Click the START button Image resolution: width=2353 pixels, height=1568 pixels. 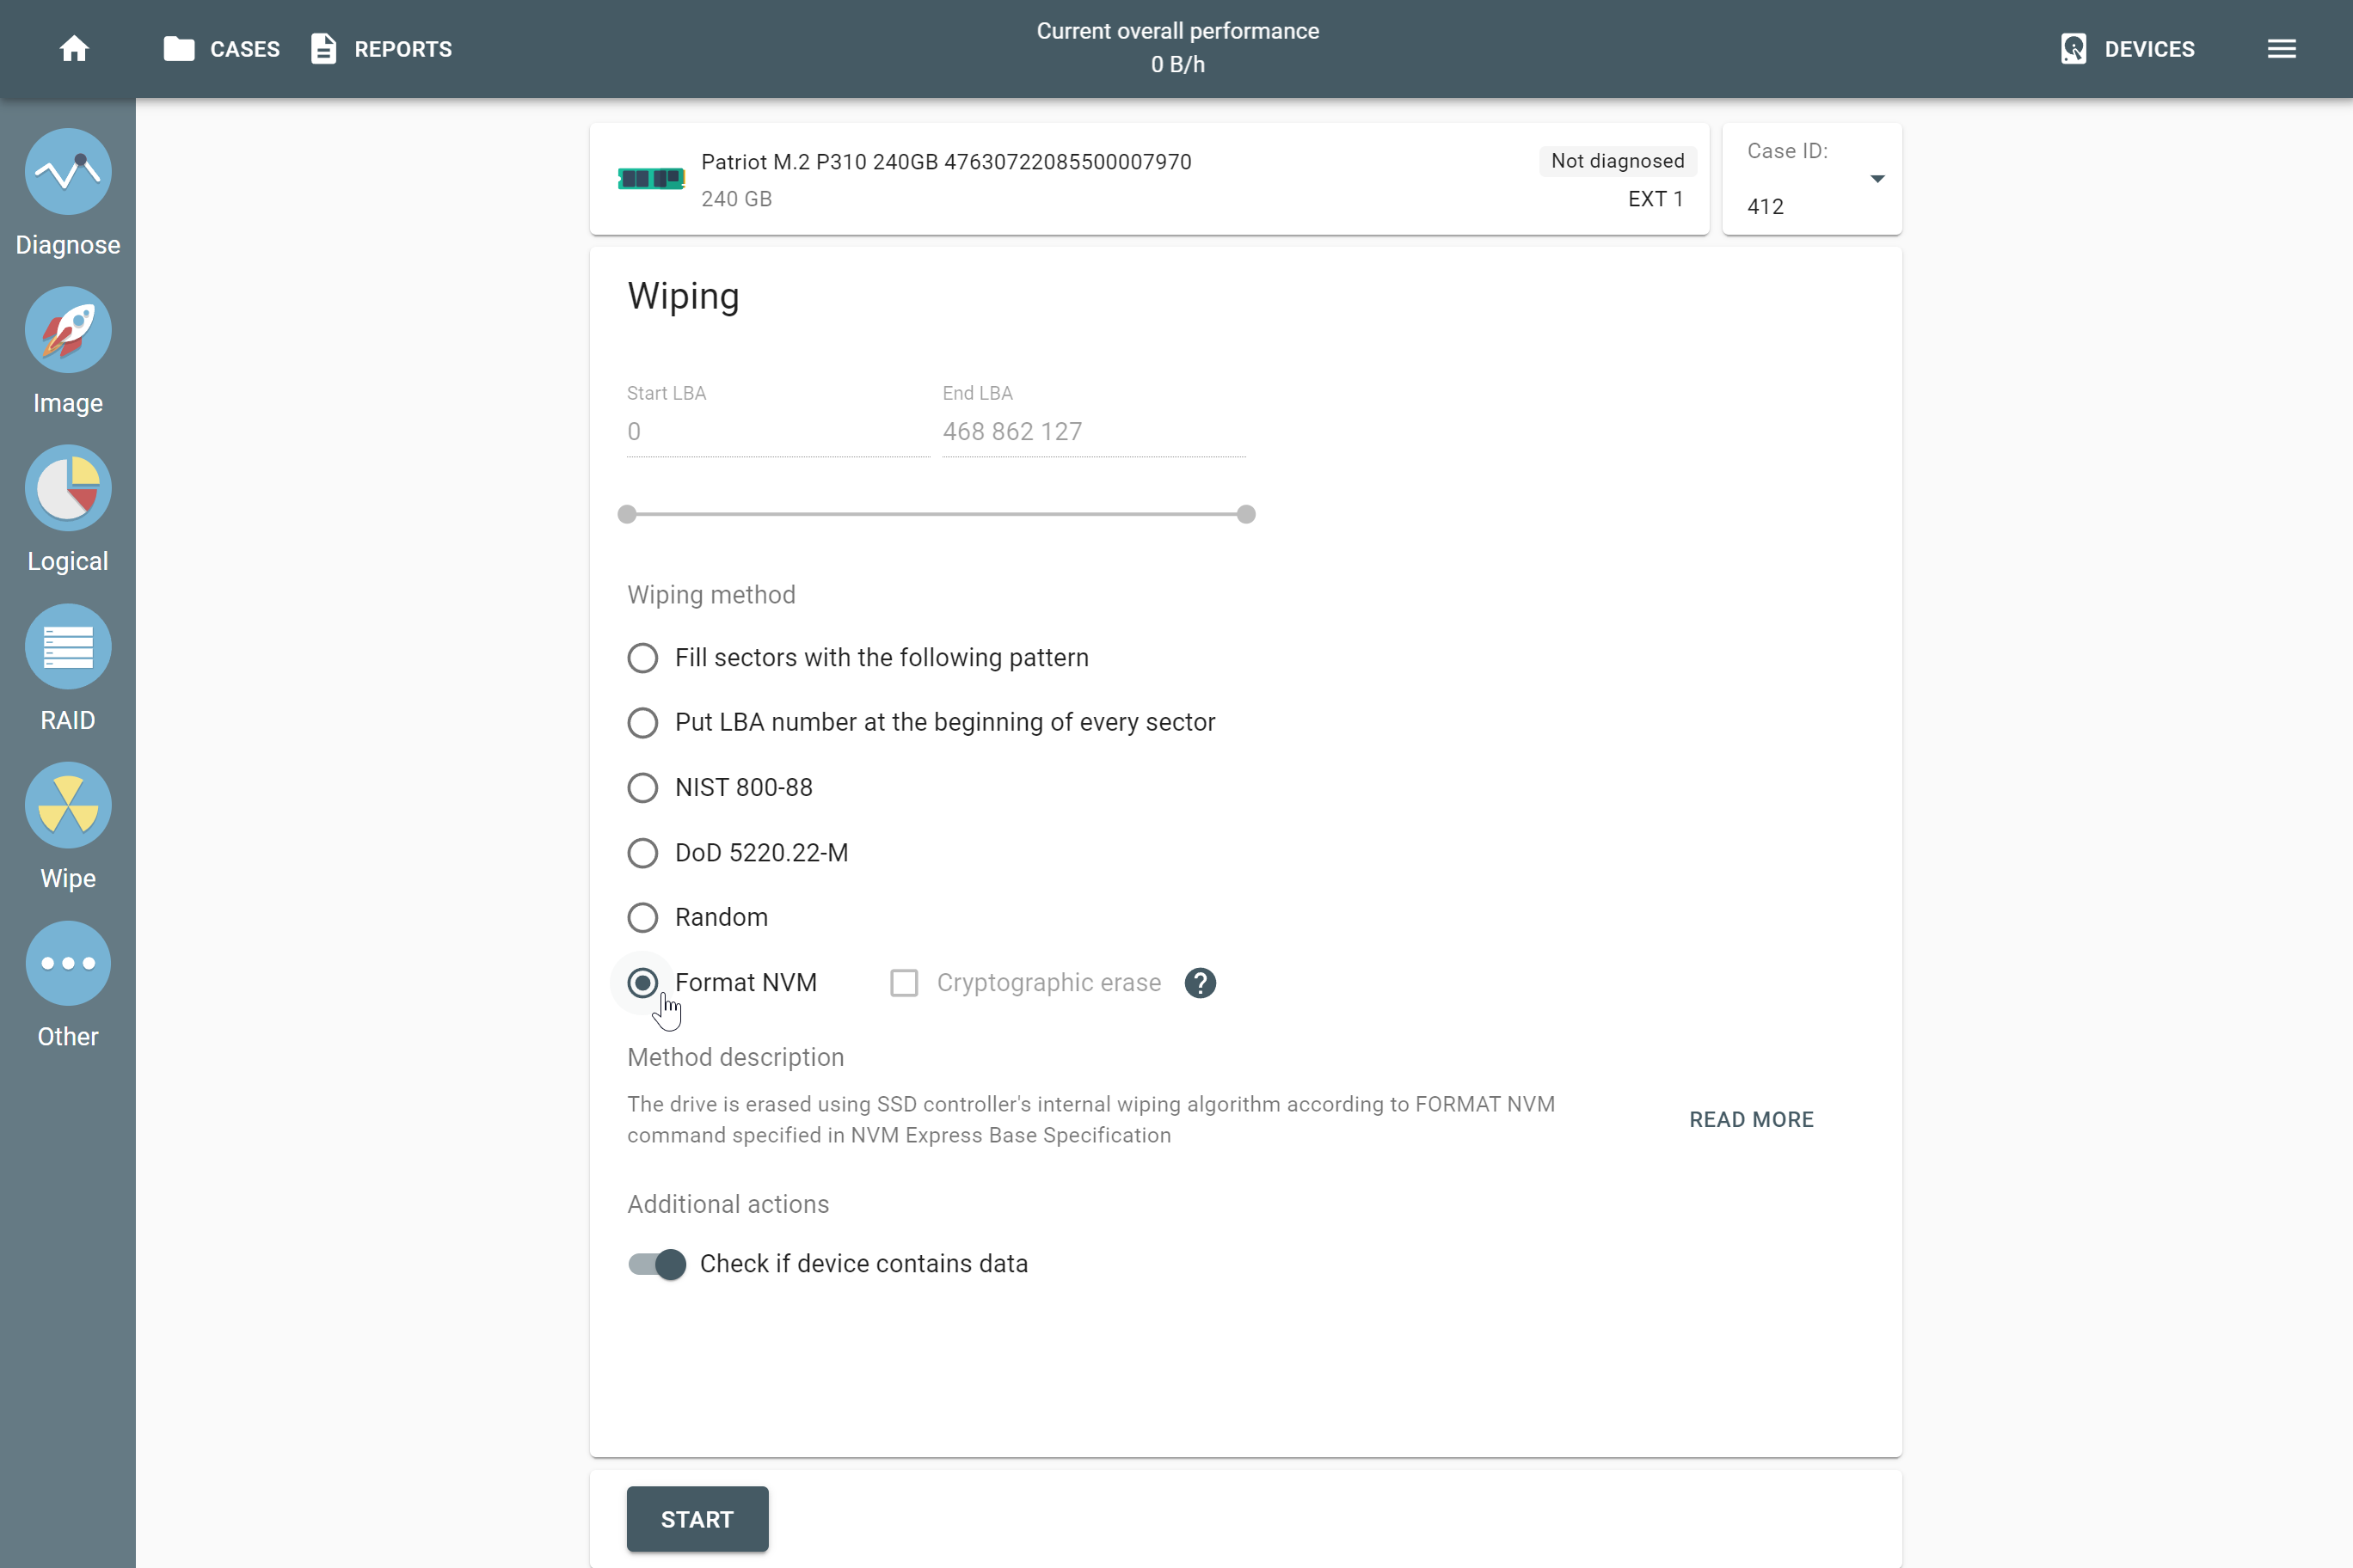tap(697, 1519)
